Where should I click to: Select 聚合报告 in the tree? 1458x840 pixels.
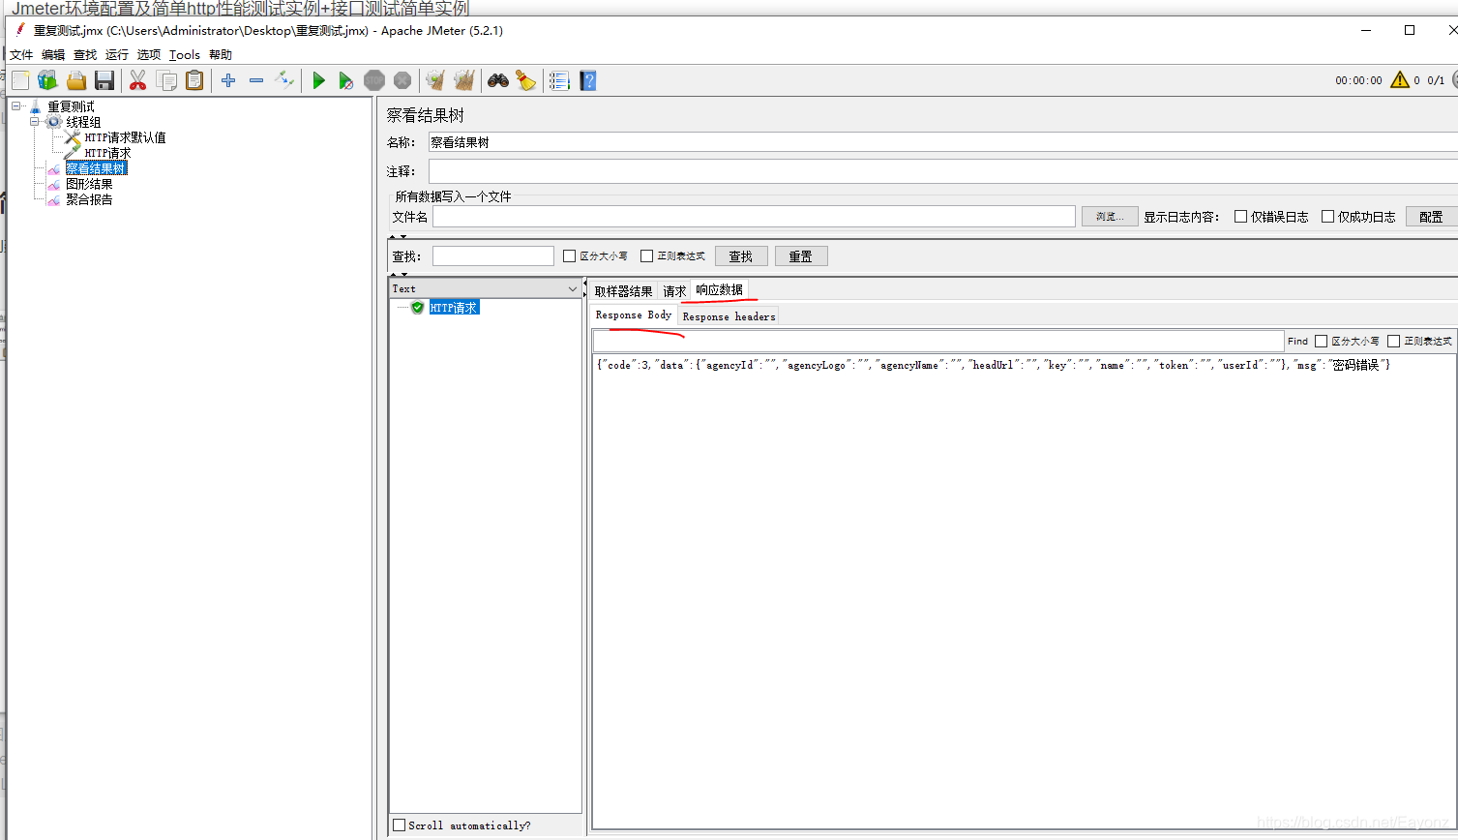pos(89,199)
